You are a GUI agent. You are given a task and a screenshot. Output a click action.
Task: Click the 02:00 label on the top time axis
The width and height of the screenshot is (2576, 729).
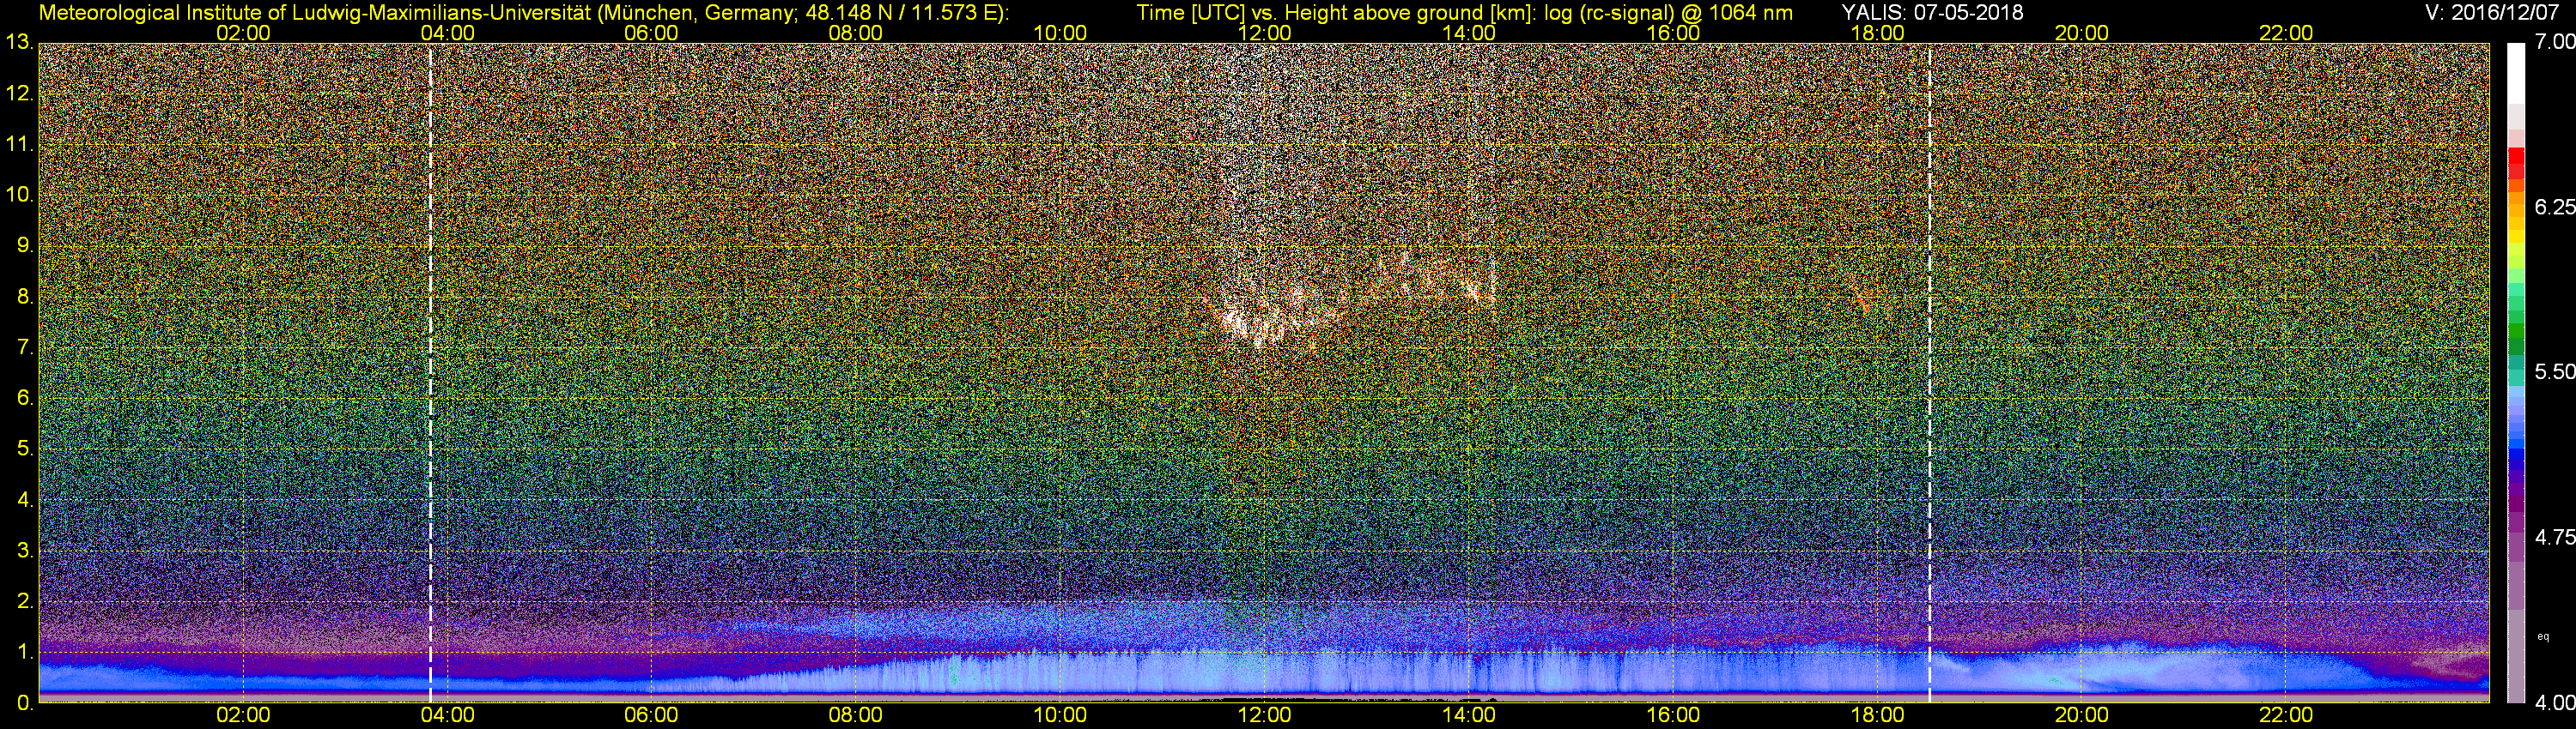tap(243, 33)
